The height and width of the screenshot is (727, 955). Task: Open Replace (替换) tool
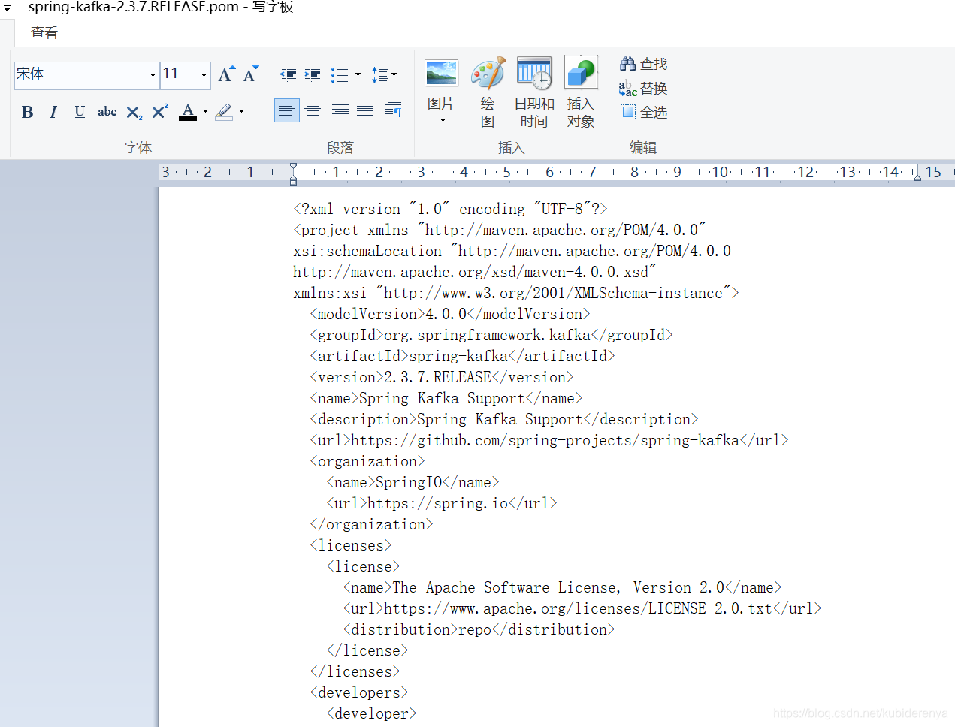tap(643, 88)
